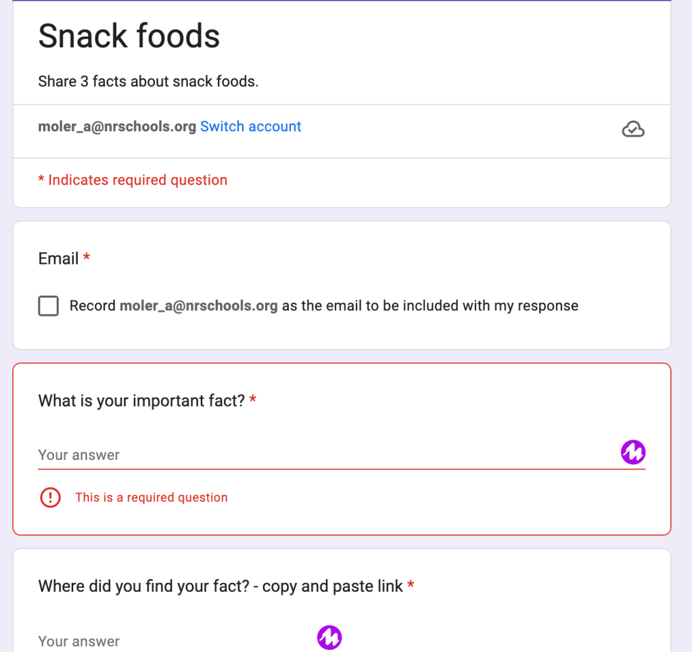The height and width of the screenshot is (652, 692).
Task: Click the 'Email' question heading
Action: click(58, 259)
